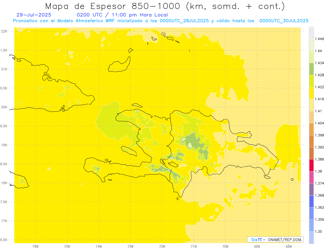Screen dimensions: 324x250
Task: Click the legend value 1.446
Action: [319, 39]
